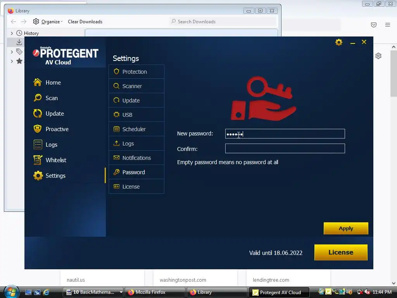This screenshot has height=298, width=397.
Task: Apply the password settings
Action: point(346,228)
